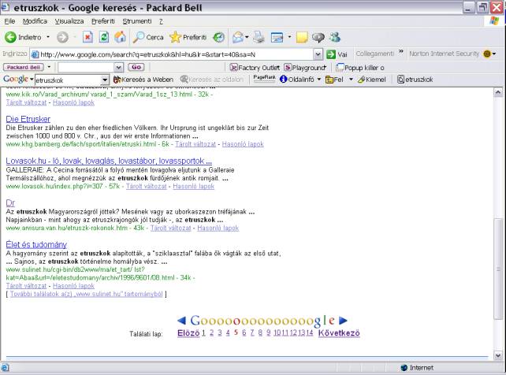Click Playground toolbar link

coord(305,68)
